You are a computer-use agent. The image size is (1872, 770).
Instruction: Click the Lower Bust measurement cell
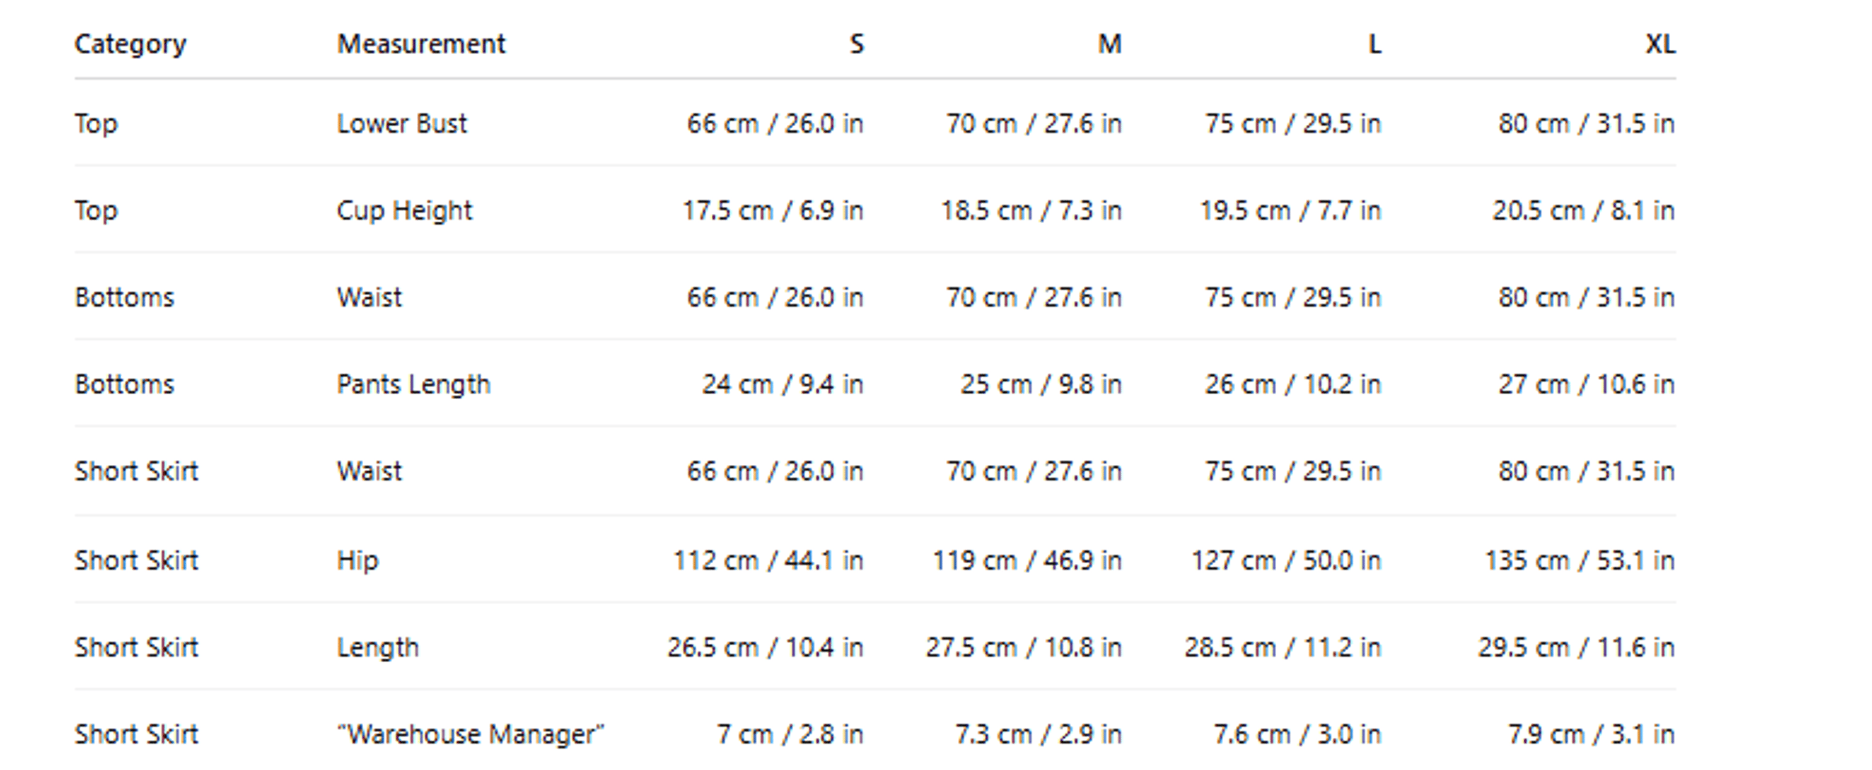tap(401, 123)
